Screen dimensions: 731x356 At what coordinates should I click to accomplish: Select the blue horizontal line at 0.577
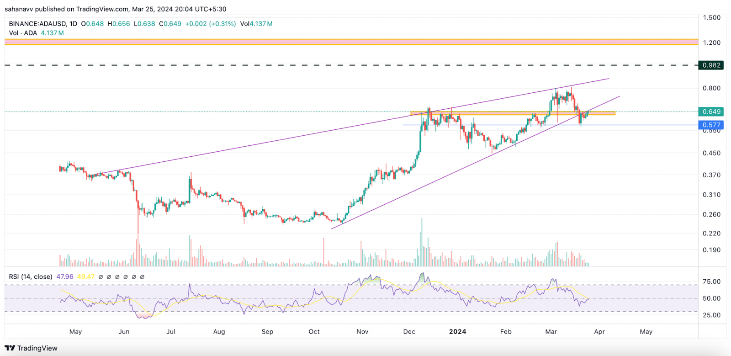(x=551, y=125)
